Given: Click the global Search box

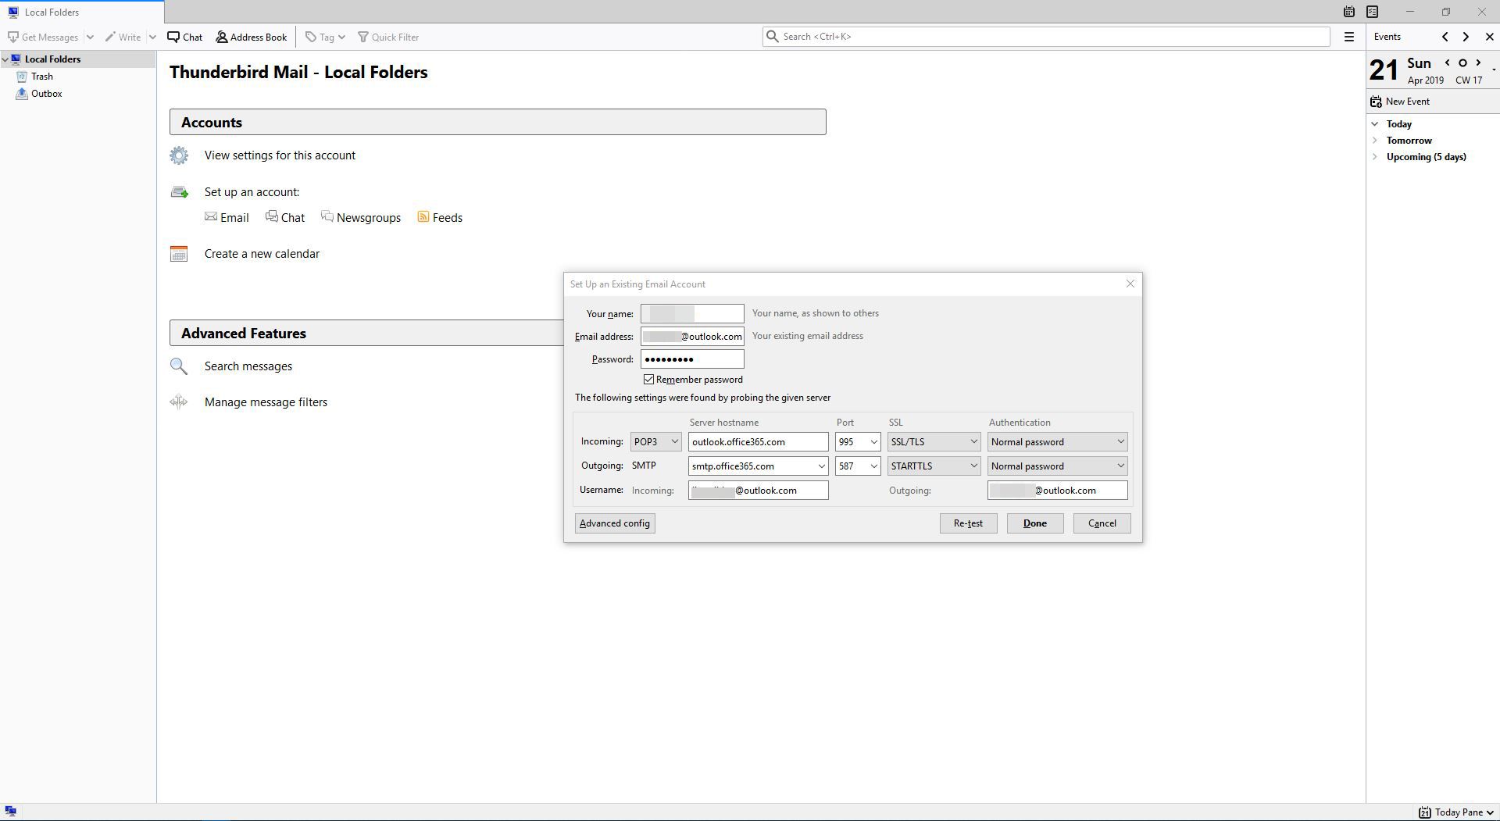Looking at the screenshot, I should (x=1046, y=37).
